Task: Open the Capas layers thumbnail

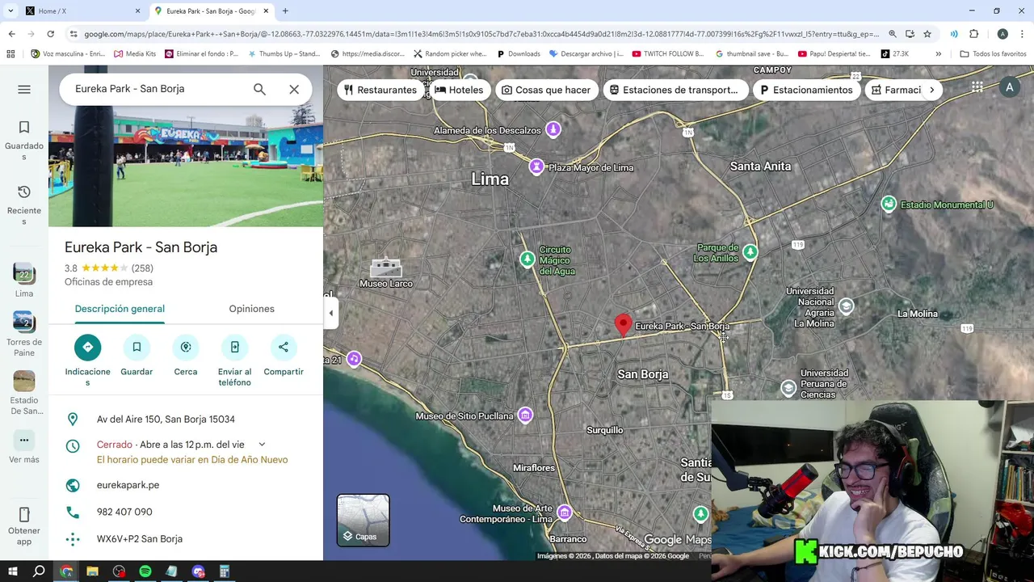Action: click(363, 521)
